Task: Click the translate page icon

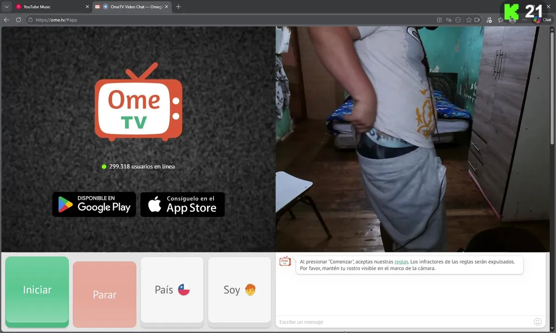Action: pyautogui.click(x=449, y=20)
